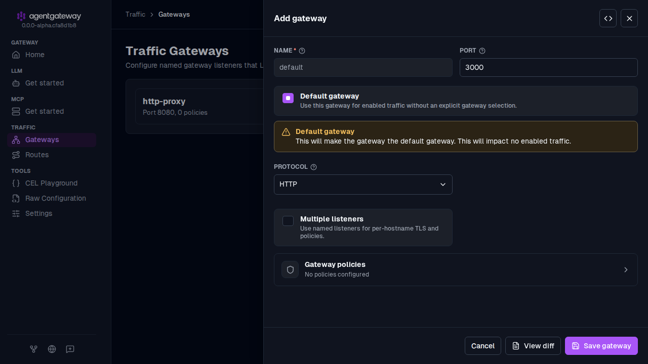Open the Protocol HTTP dropdown

[363, 185]
